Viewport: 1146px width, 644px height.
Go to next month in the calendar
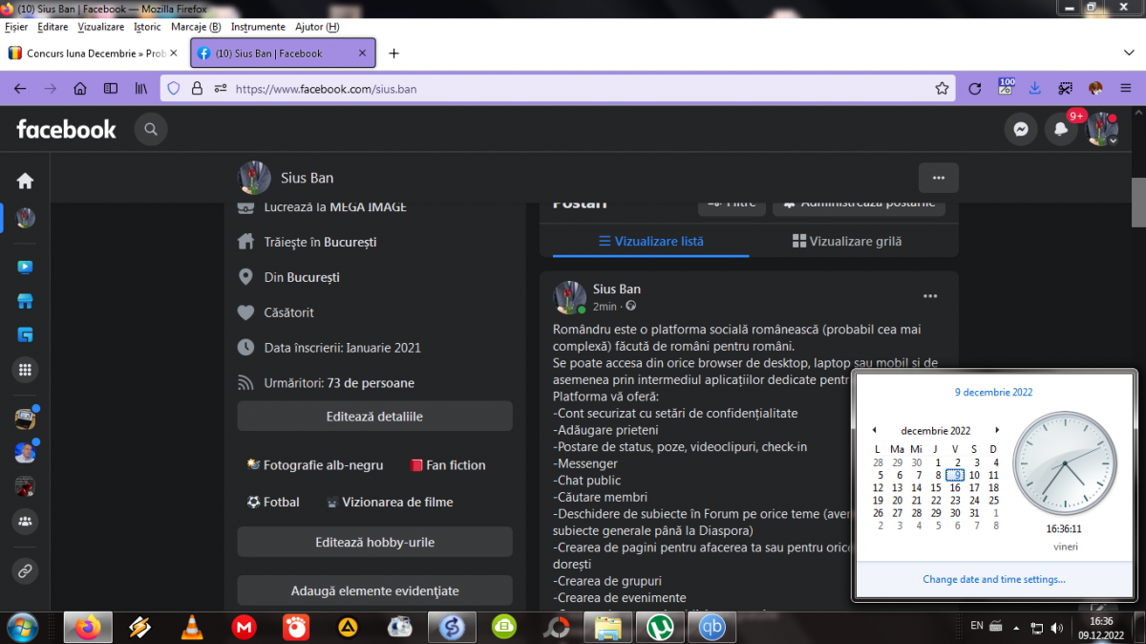tap(997, 431)
